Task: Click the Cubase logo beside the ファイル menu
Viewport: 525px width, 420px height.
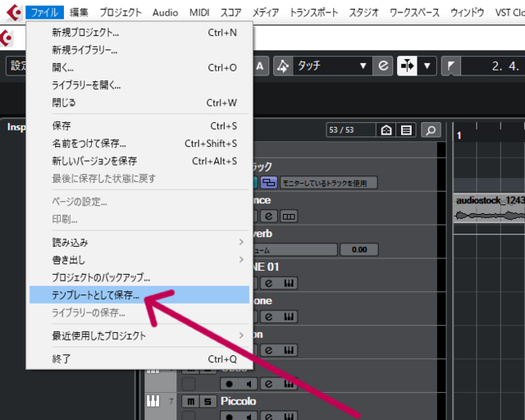Action: click(x=14, y=12)
